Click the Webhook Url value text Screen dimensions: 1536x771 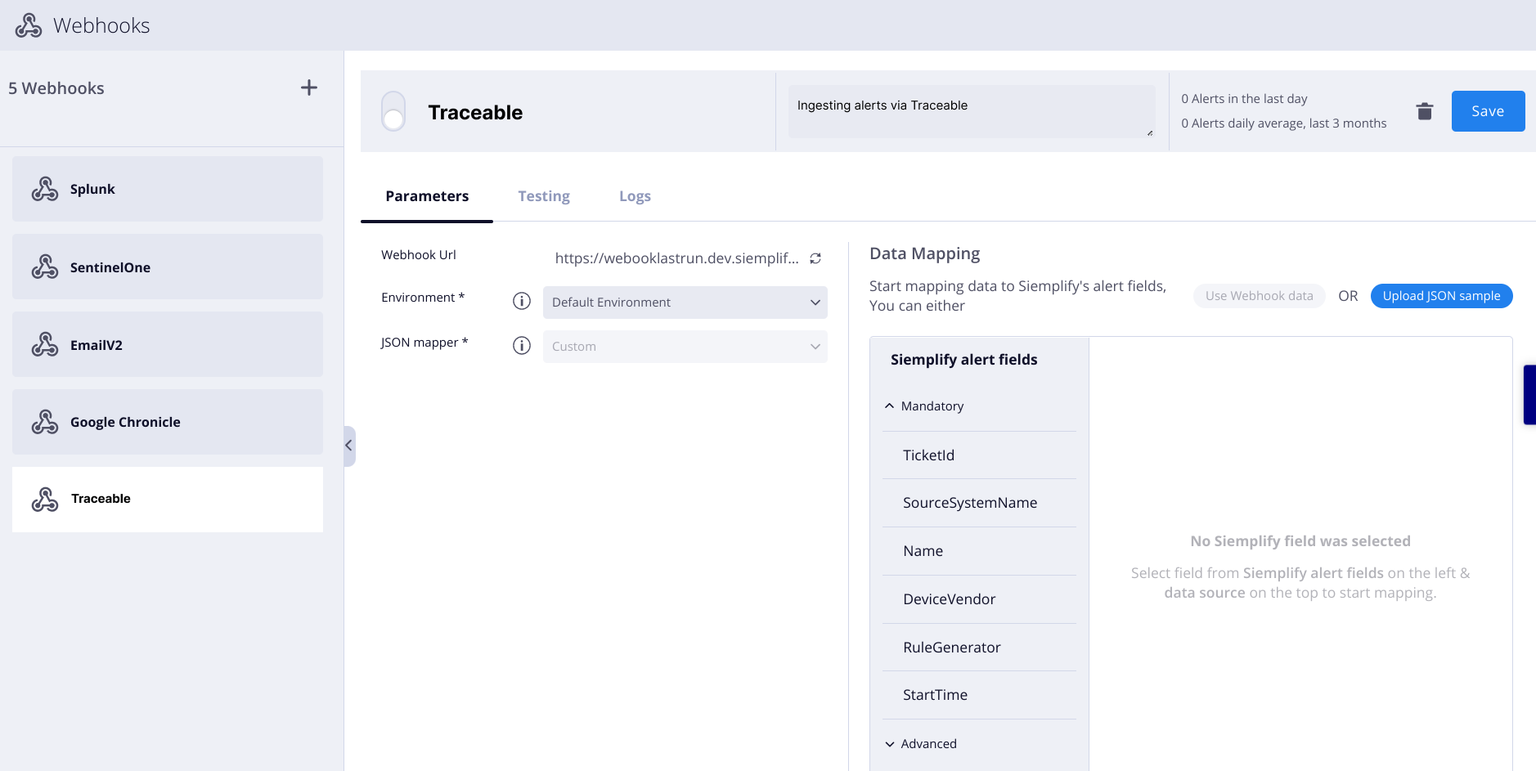677,258
